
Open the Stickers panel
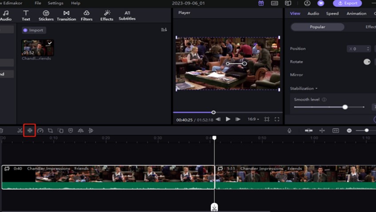(x=46, y=16)
